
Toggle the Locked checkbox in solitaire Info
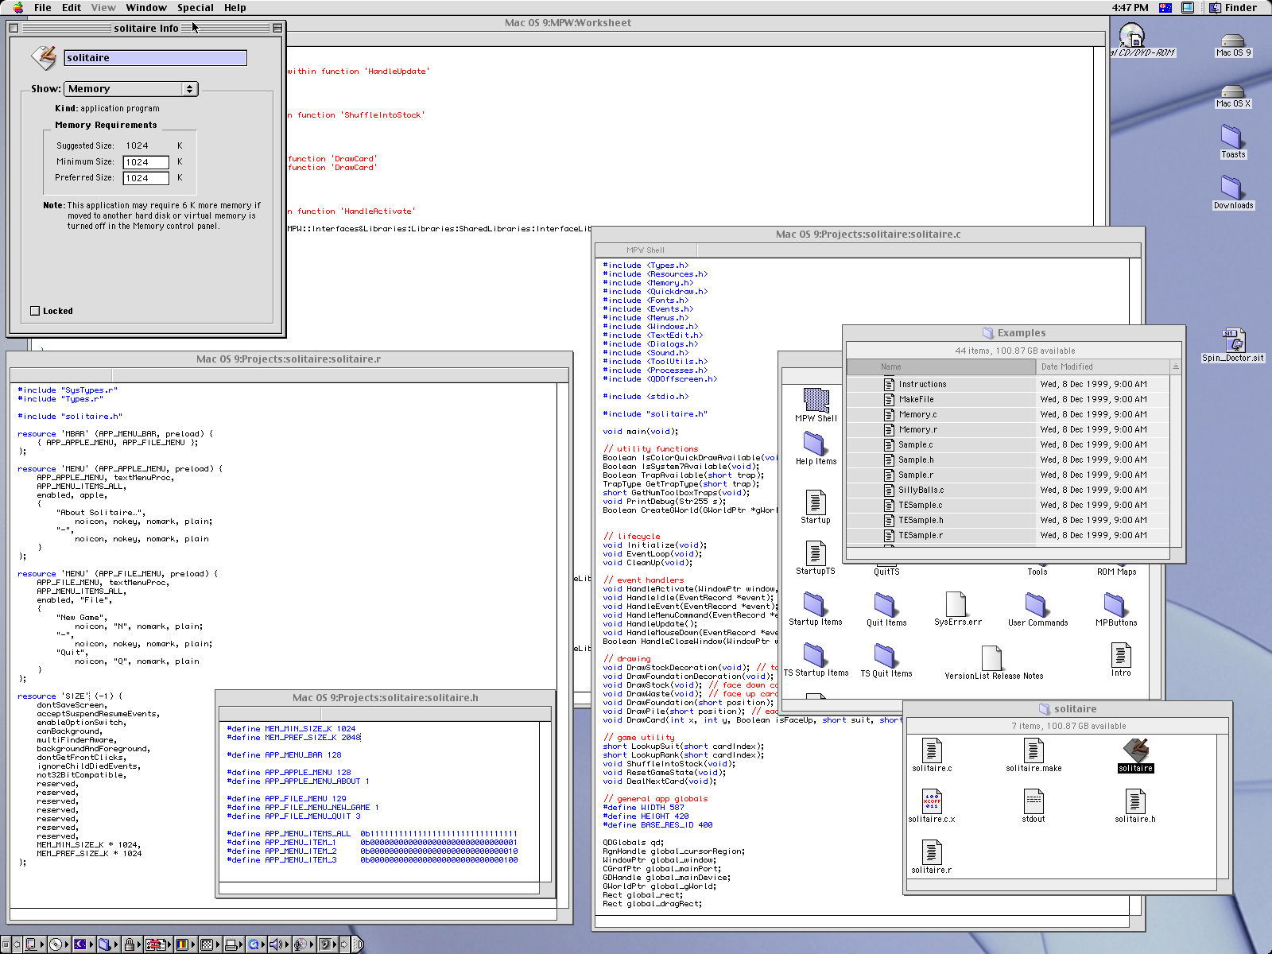pos(35,311)
